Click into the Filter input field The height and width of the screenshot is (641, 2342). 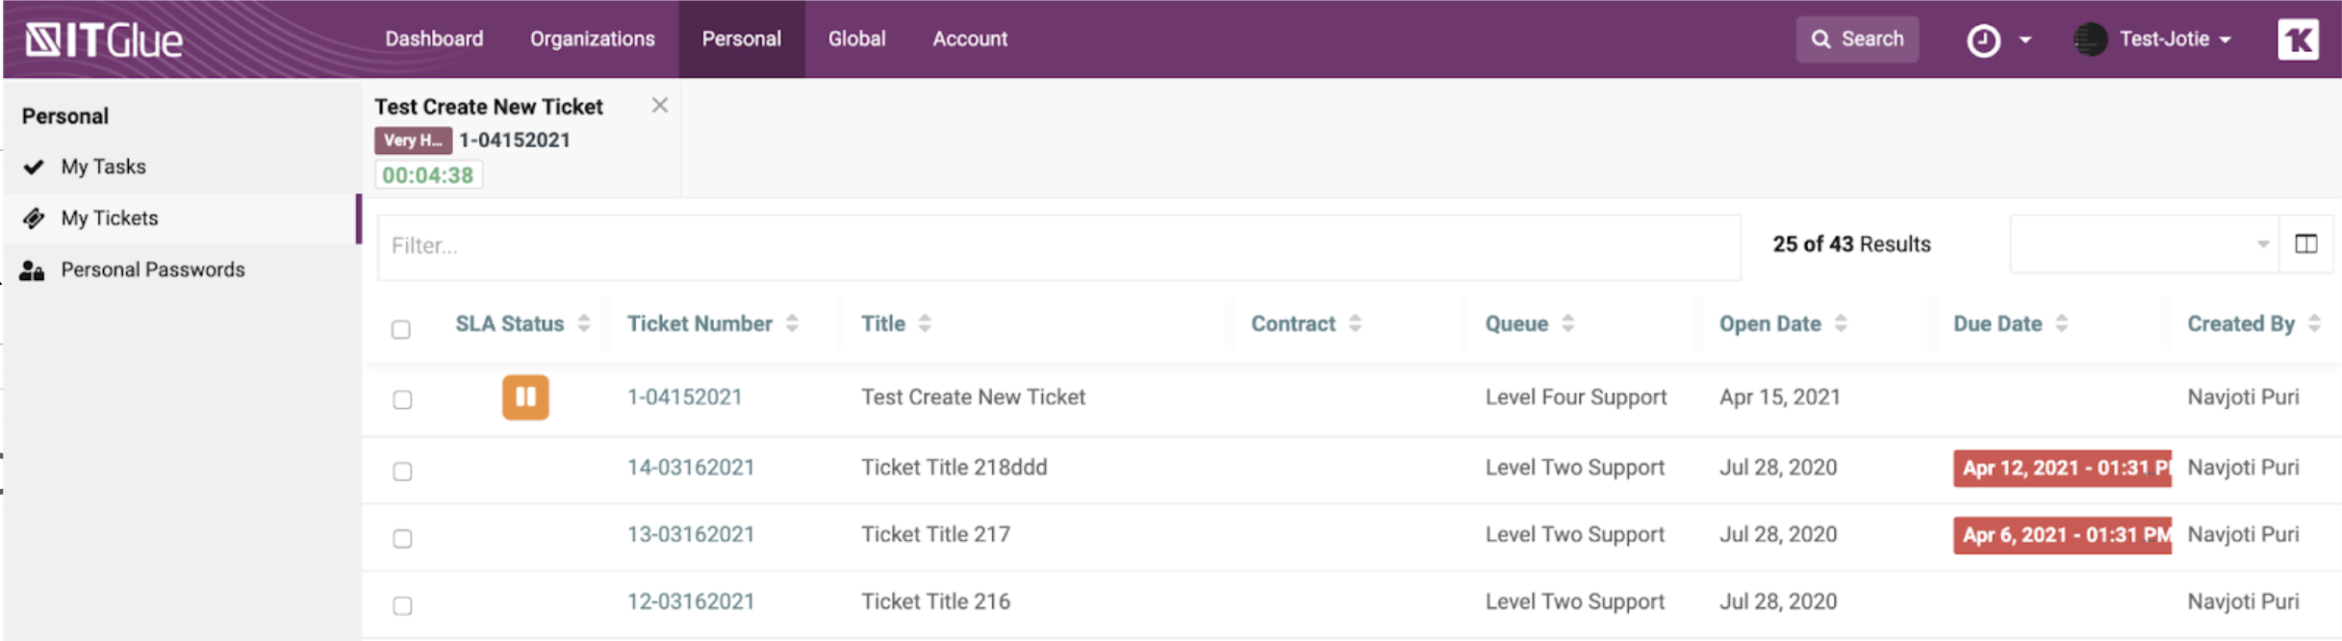[1058, 246]
